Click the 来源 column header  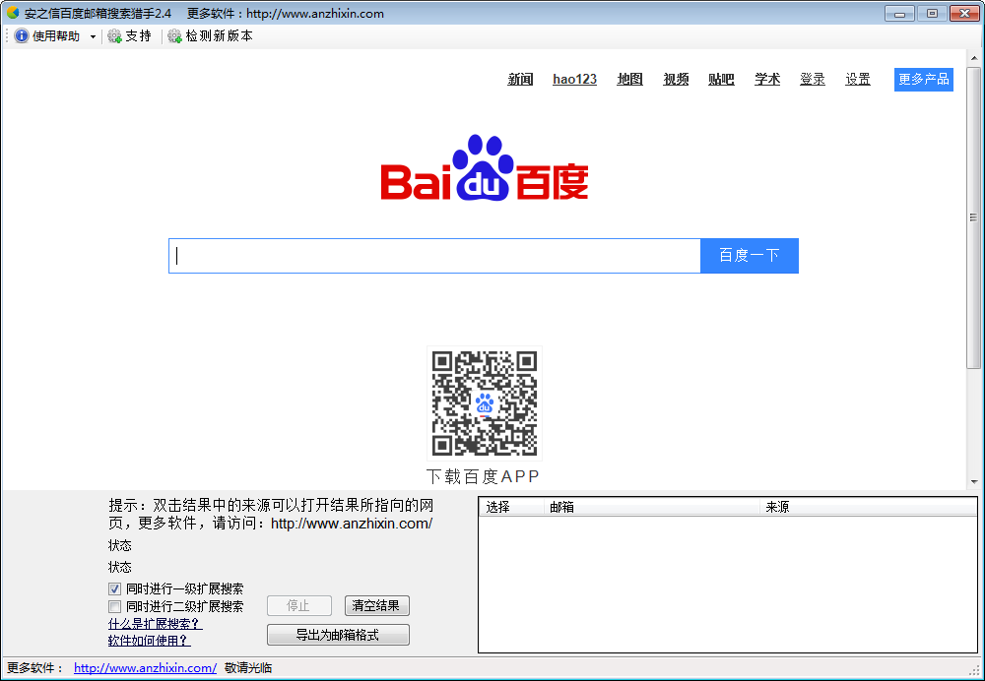(x=868, y=507)
